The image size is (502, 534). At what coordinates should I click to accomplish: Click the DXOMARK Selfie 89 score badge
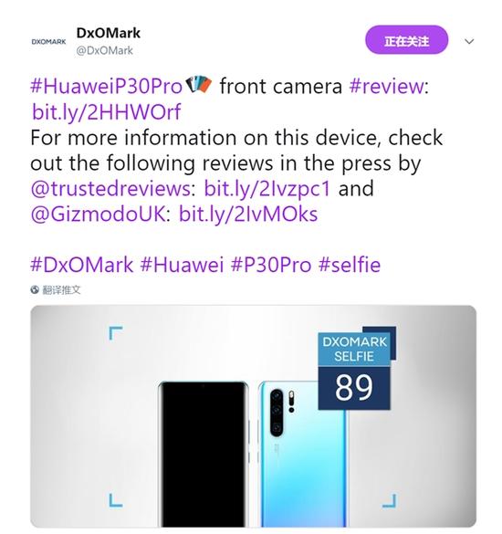tap(357, 368)
